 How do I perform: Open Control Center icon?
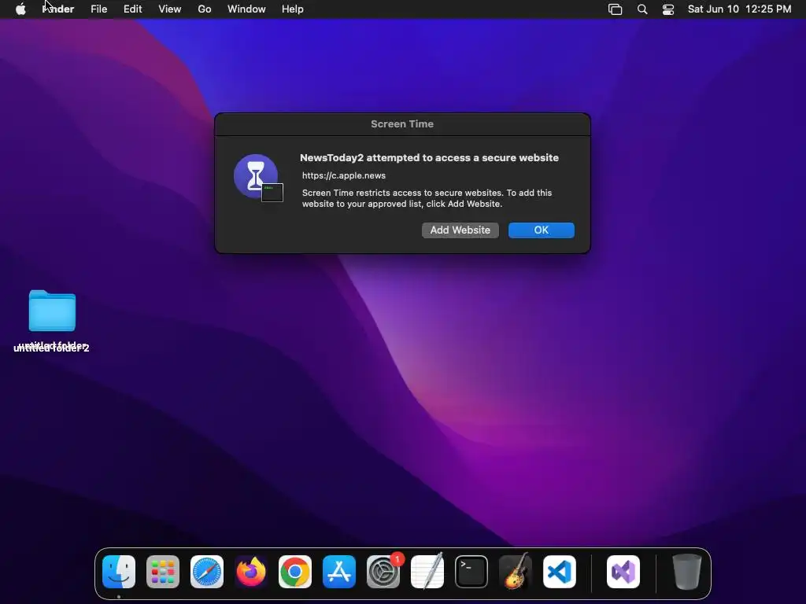coord(667,9)
